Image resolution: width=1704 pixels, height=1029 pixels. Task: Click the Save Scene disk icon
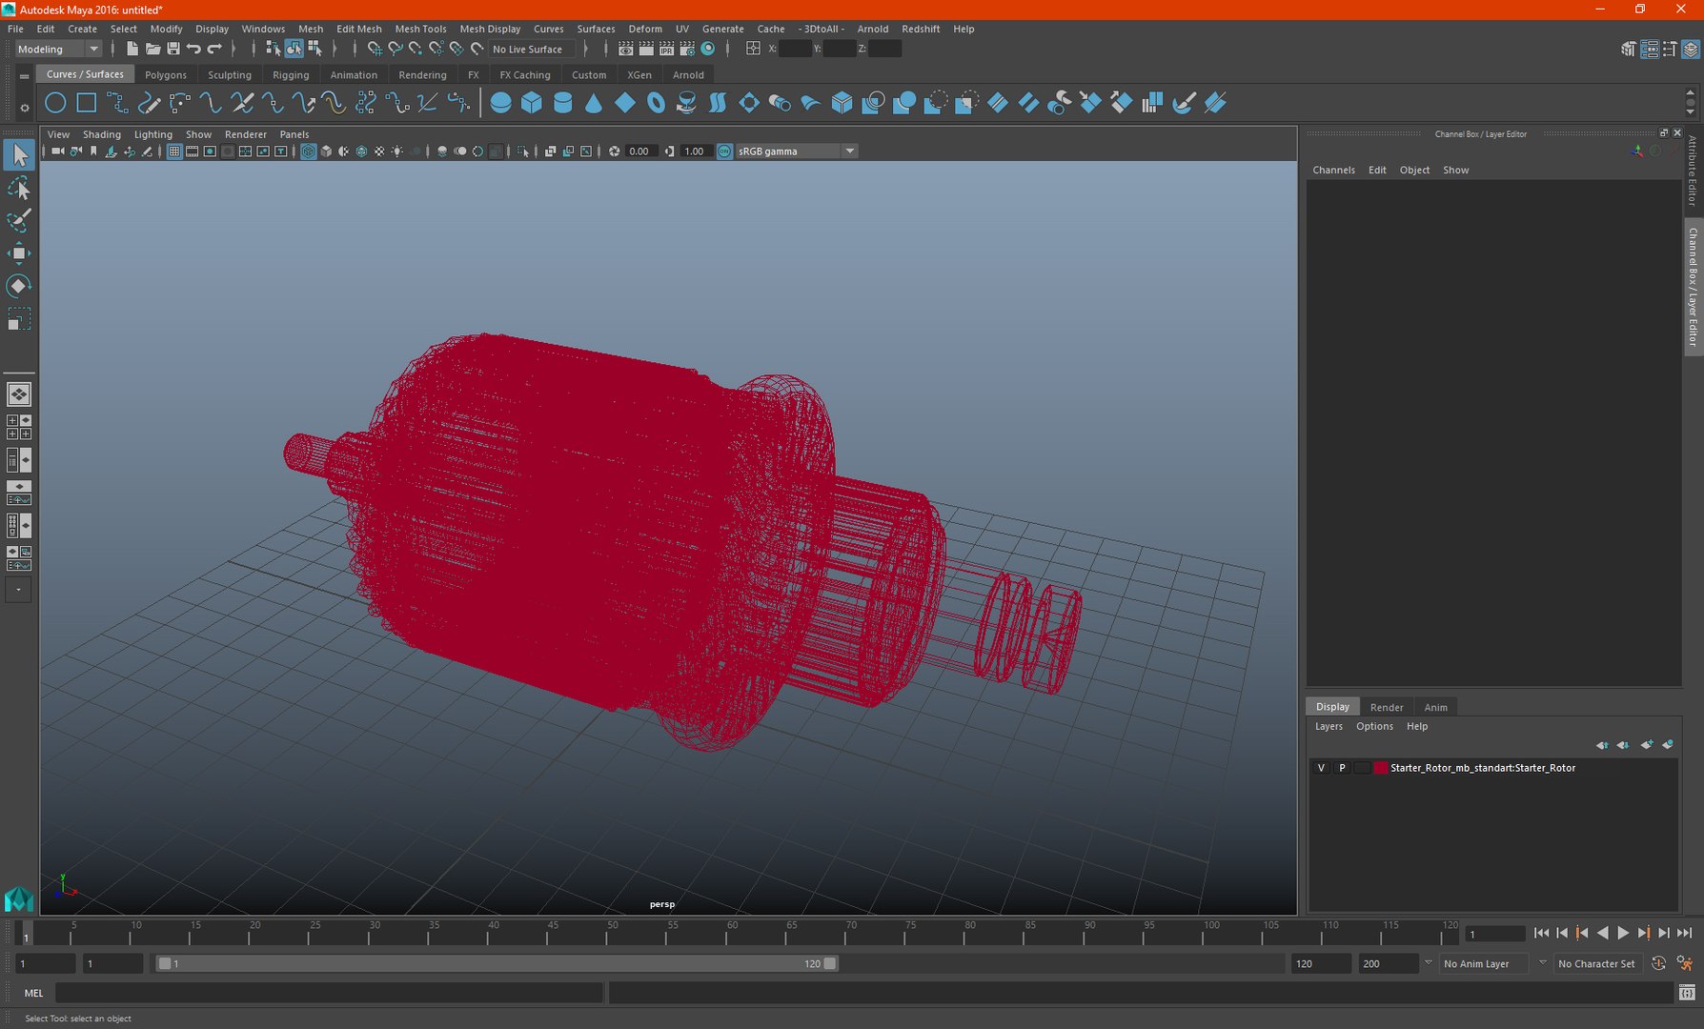coord(173,49)
